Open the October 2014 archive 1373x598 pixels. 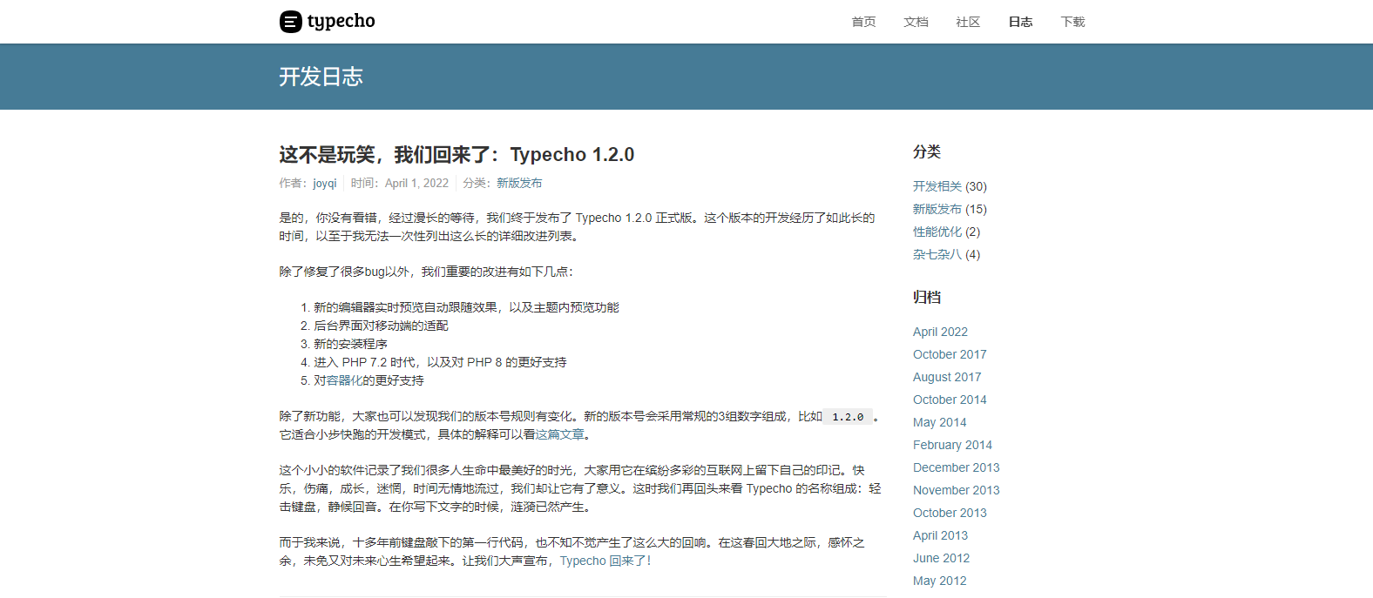tap(950, 400)
